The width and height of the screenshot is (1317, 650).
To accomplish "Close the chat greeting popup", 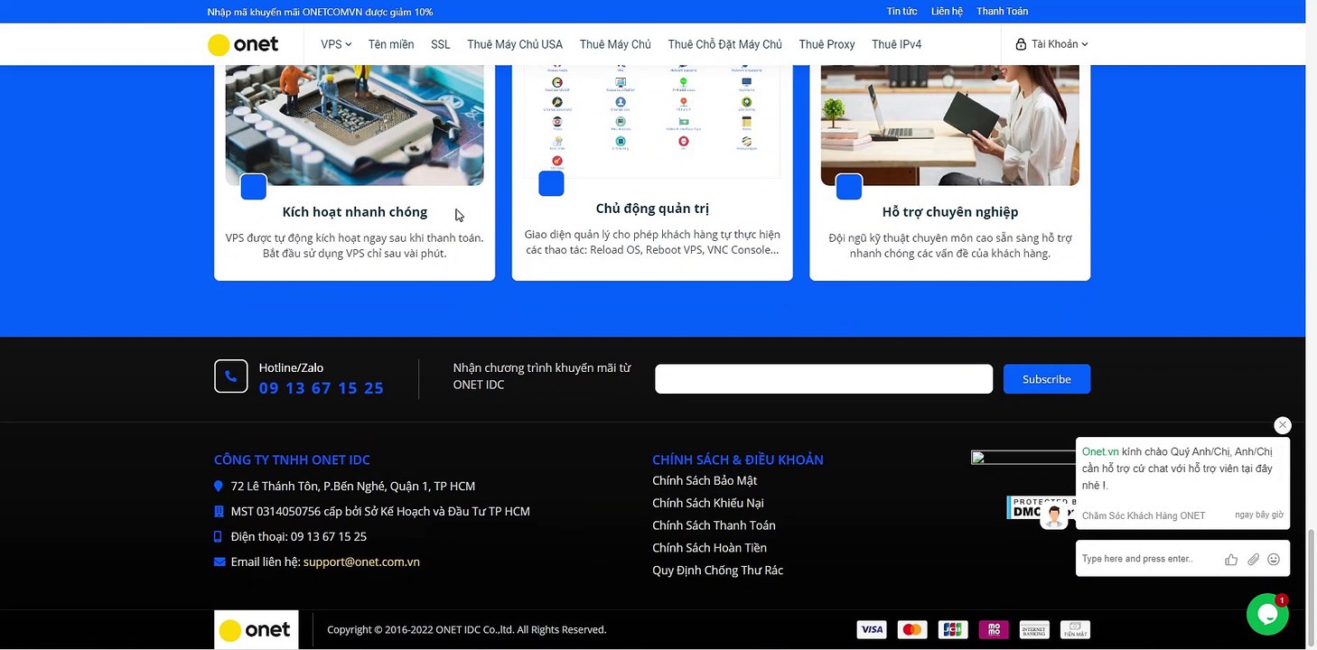I will pos(1283,425).
